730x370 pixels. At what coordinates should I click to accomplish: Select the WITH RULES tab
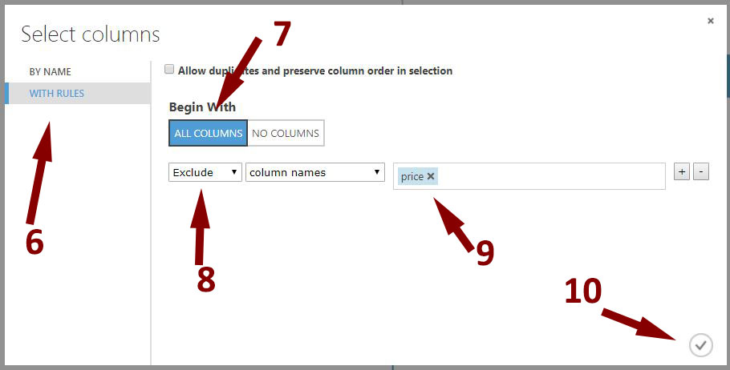78,94
